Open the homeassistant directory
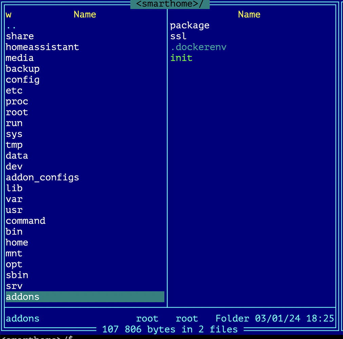Image resolution: width=343 pixels, height=339 pixels. click(x=42, y=47)
